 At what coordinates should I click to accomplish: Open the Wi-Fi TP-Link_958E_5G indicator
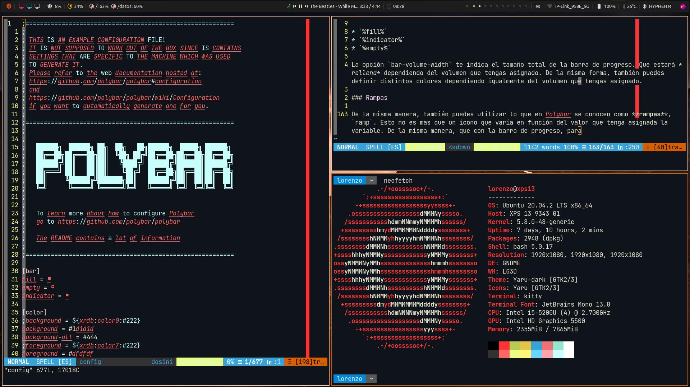tap(568, 6)
